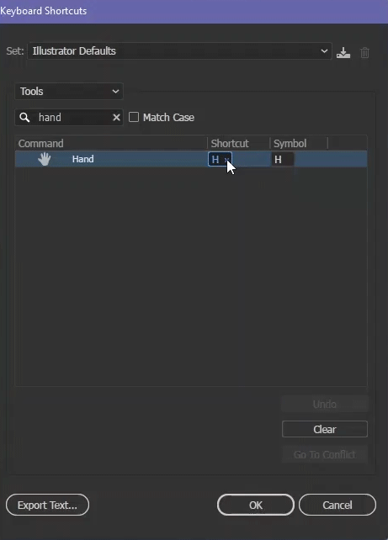Click the Clear button
The width and height of the screenshot is (388, 540).
325,429
